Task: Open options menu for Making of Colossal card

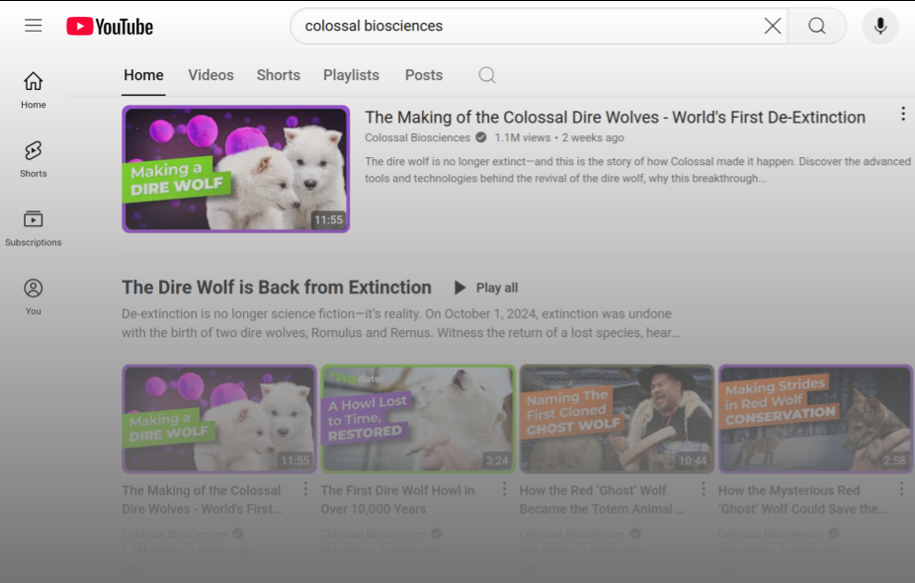Action: [x=305, y=489]
